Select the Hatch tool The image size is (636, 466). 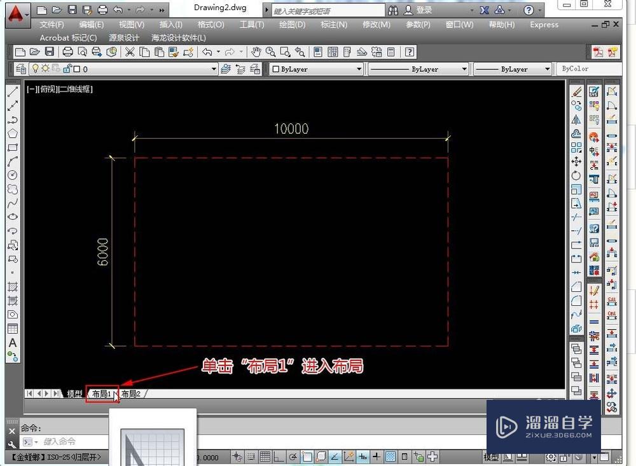(x=13, y=287)
